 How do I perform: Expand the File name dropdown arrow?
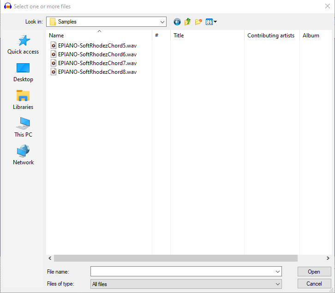pos(277,272)
